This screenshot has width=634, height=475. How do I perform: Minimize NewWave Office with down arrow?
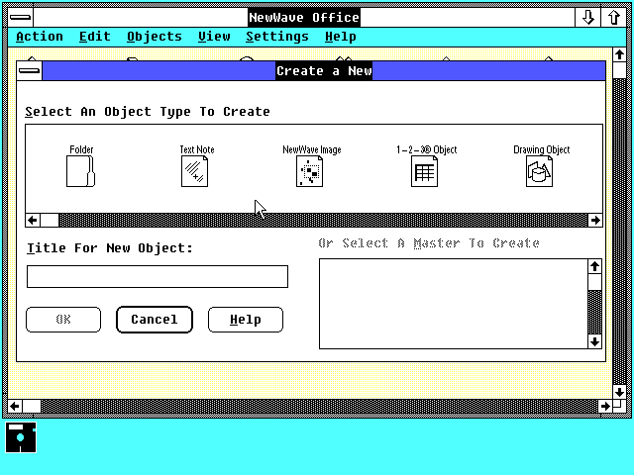[x=587, y=18]
